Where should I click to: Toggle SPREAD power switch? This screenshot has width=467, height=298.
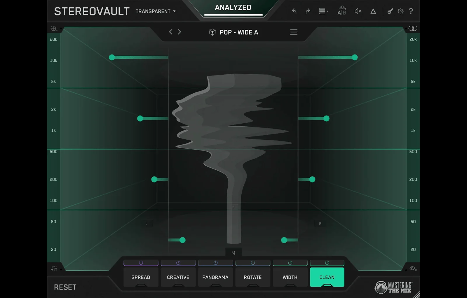141,263
